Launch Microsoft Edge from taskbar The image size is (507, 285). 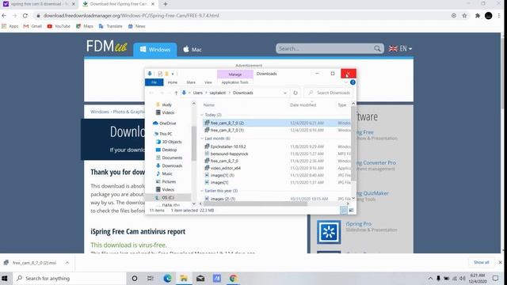click(x=167, y=278)
